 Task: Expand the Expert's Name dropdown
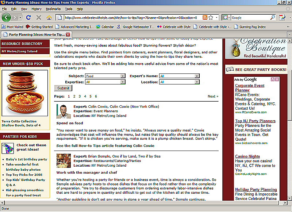(179, 76)
